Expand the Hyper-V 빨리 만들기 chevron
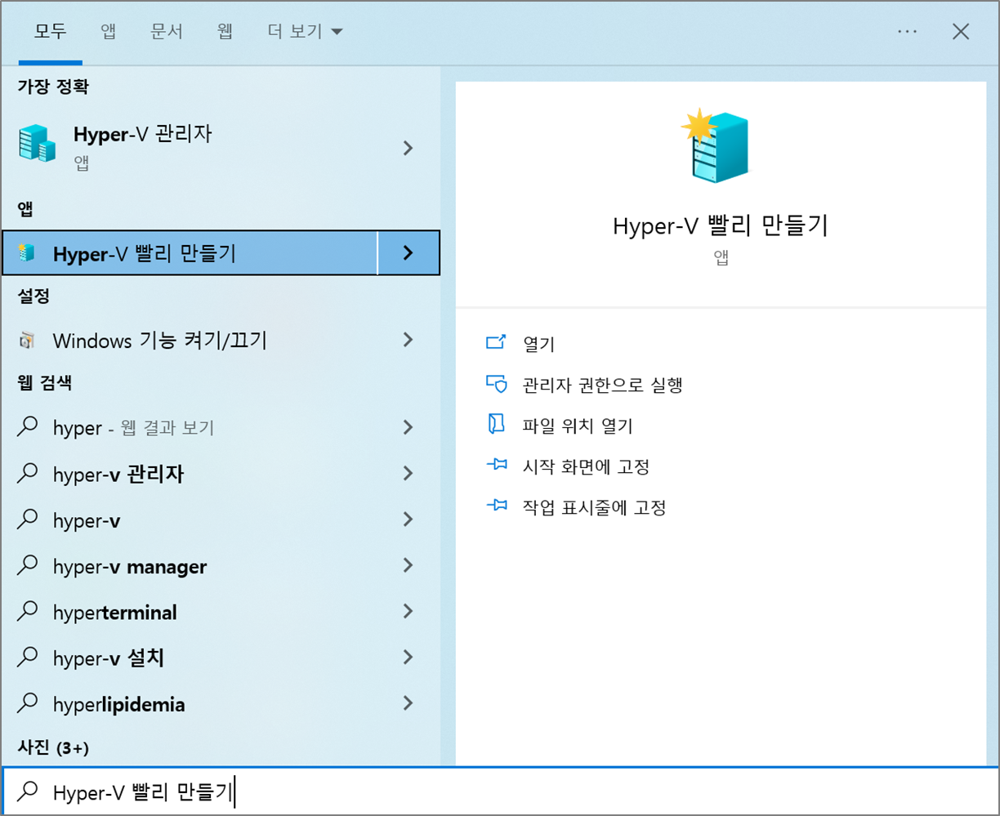 click(x=408, y=252)
